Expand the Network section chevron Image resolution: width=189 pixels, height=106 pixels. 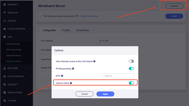pyautogui.click(x=30, y=68)
